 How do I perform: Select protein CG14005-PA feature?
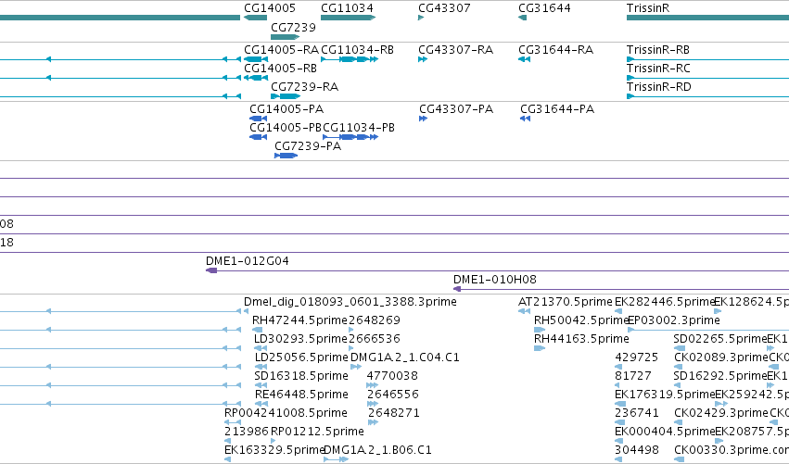(258, 119)
